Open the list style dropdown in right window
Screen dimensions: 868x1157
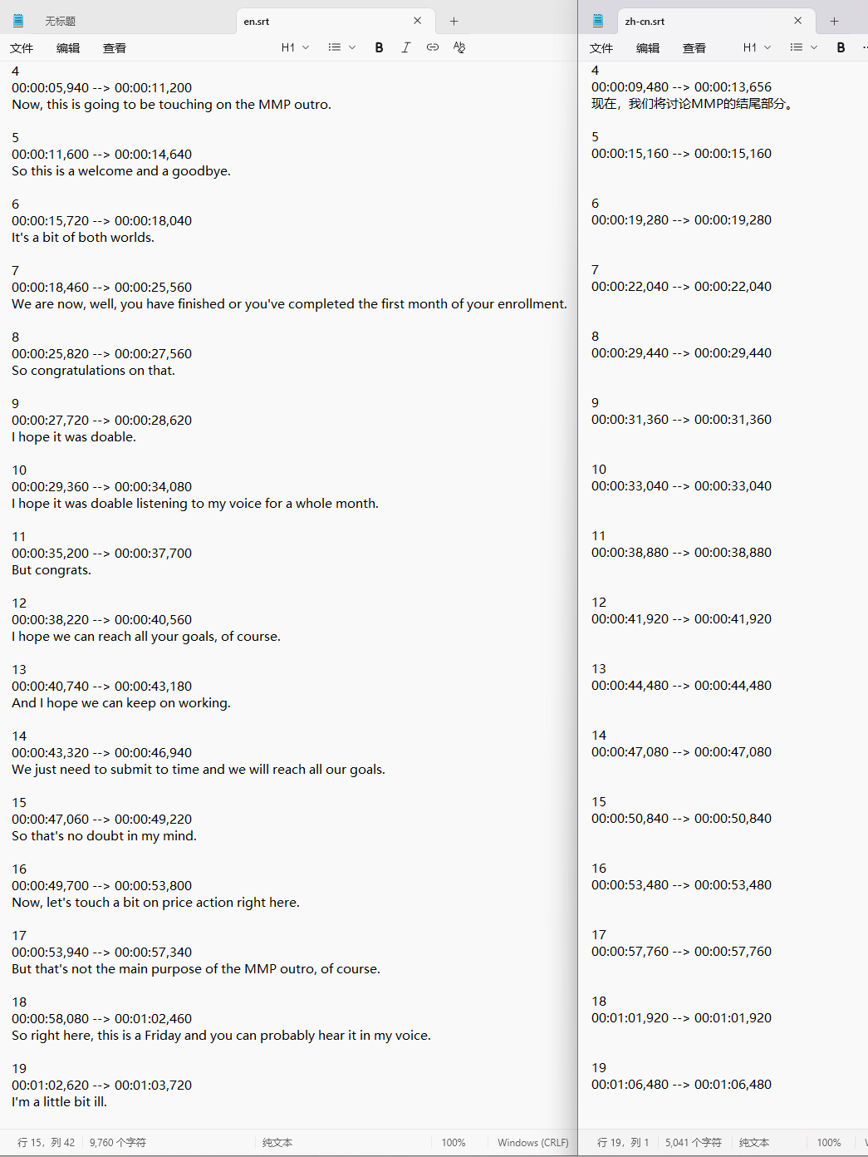click(x=803, y=47)
